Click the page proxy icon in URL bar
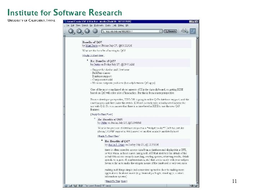The image size is (259, 194). pyautogui.click(x=104, y=31)
